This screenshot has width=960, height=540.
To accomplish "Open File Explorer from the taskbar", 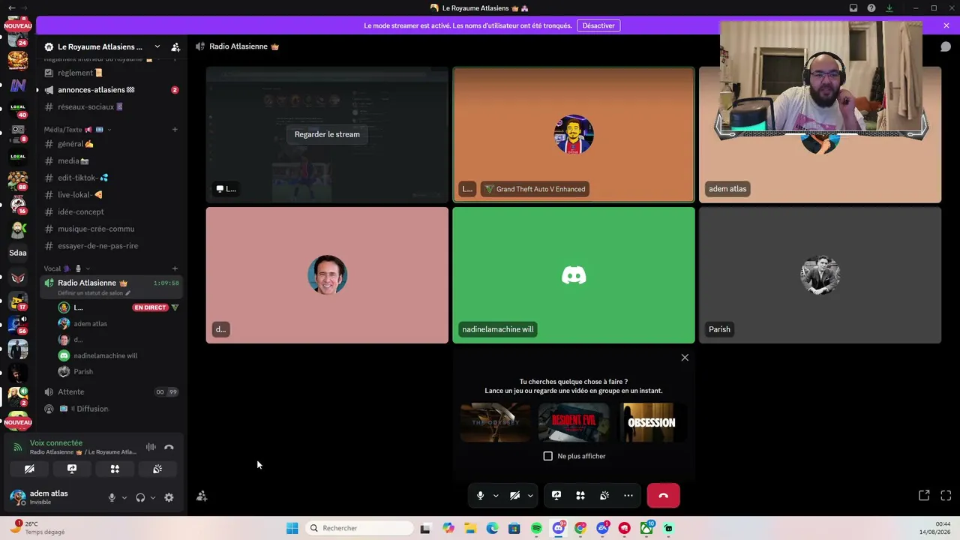I will pos(470,528).
